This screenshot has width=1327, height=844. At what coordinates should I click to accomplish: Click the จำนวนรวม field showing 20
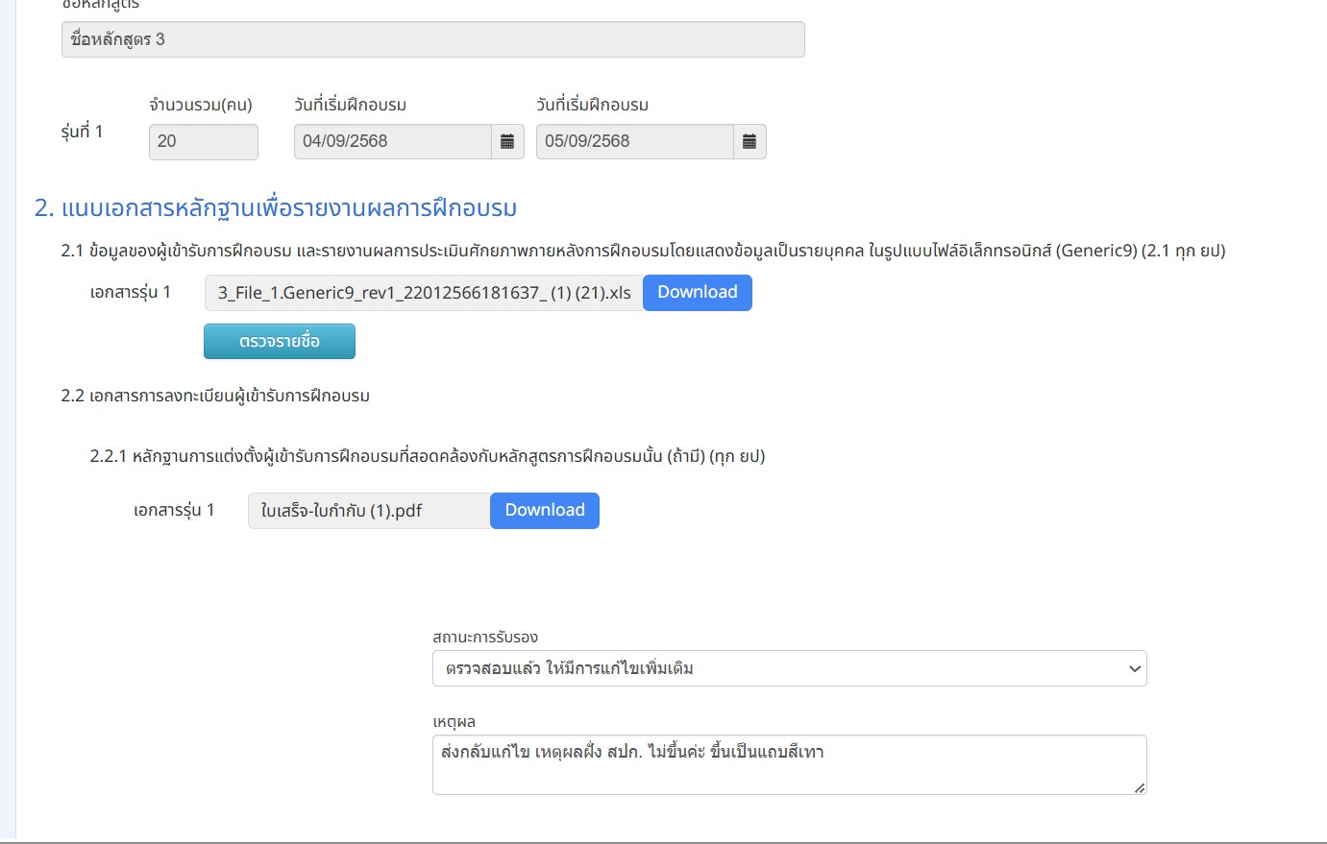click(x=203, y=142)
